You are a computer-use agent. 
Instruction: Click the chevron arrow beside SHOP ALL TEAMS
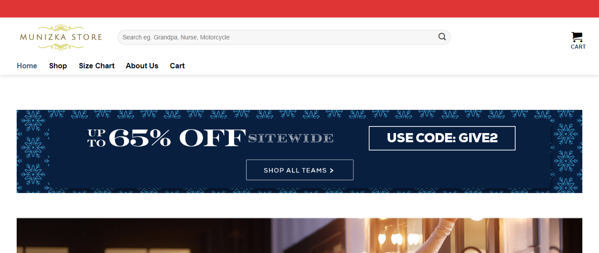332,170
